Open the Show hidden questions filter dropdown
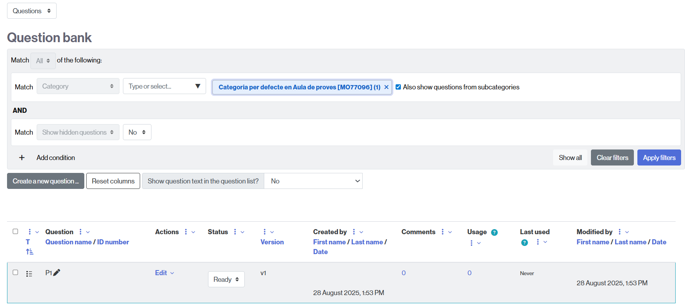The image size is (685, 306). pos(78,132)
